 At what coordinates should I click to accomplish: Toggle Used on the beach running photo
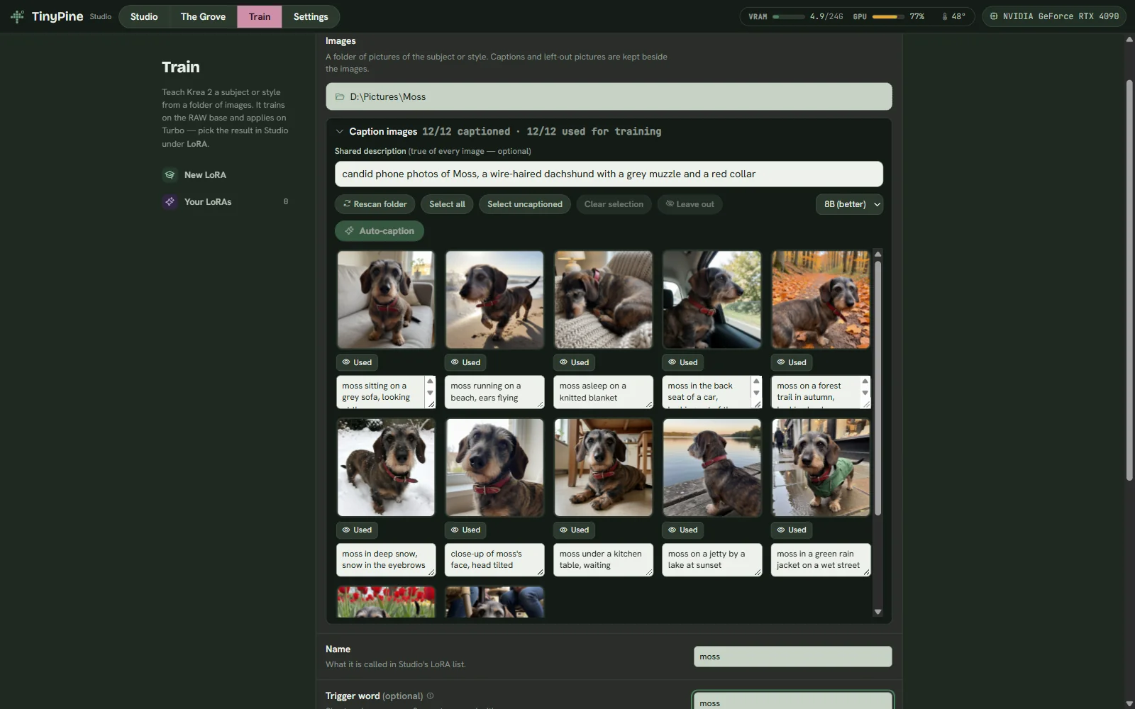coord(466,362)
